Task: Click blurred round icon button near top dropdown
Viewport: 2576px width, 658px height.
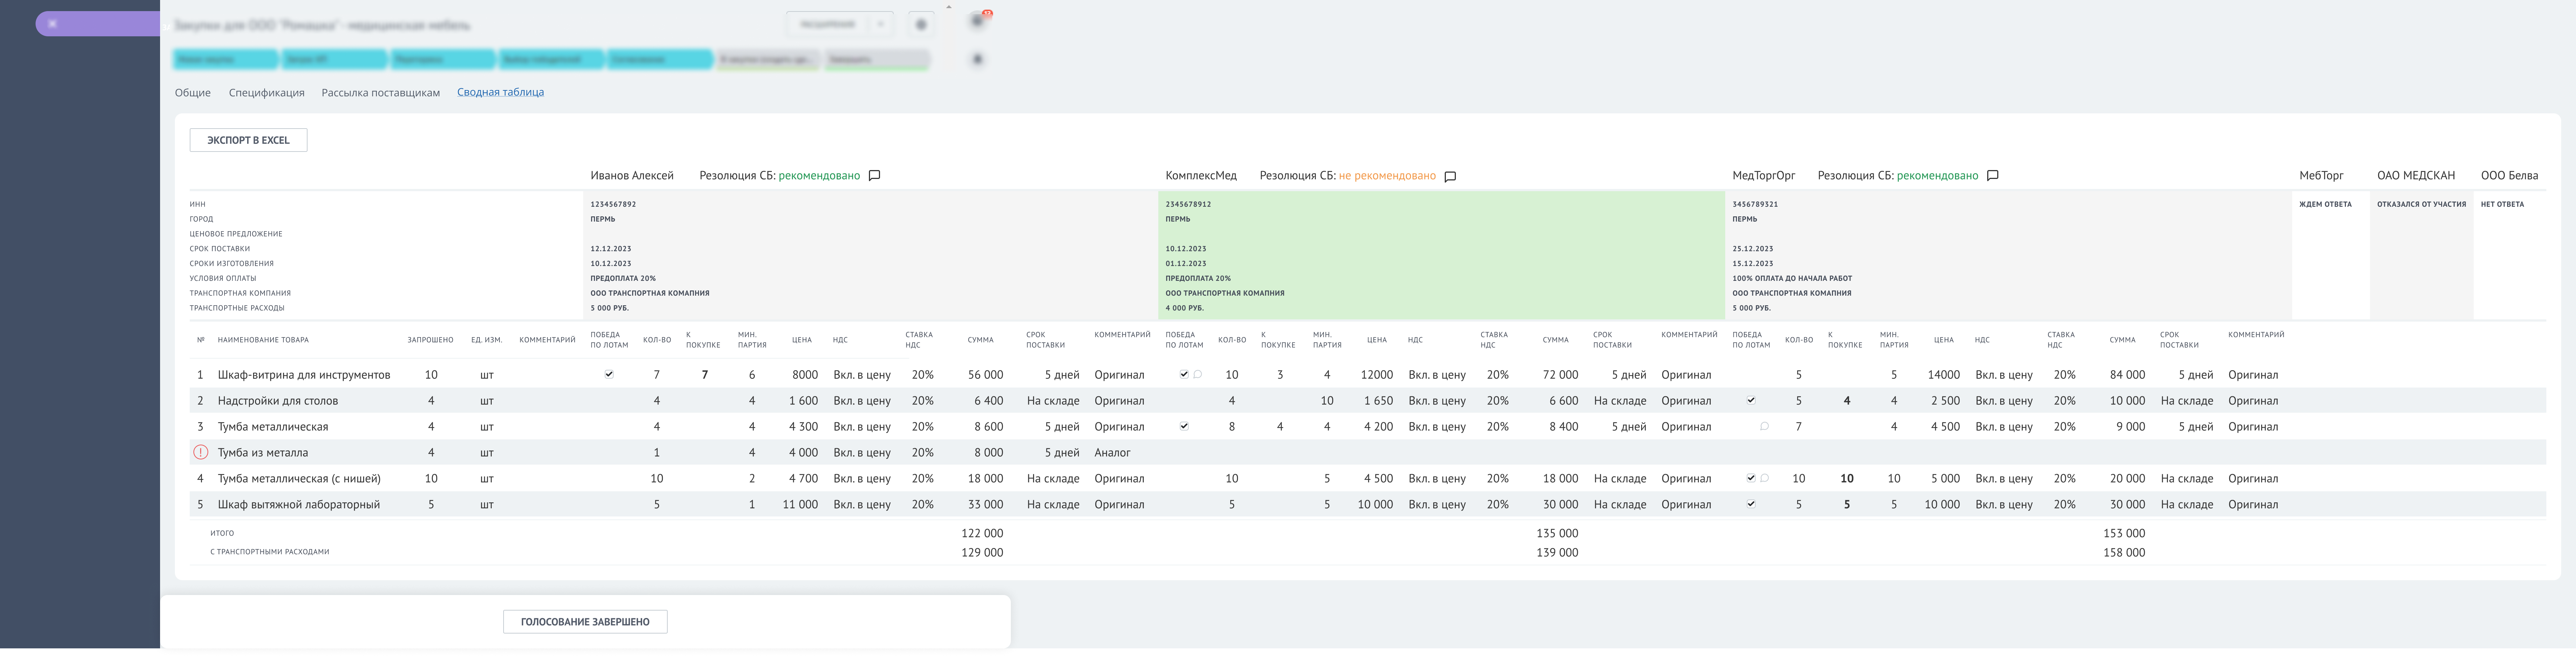Action: pos(921,25)
